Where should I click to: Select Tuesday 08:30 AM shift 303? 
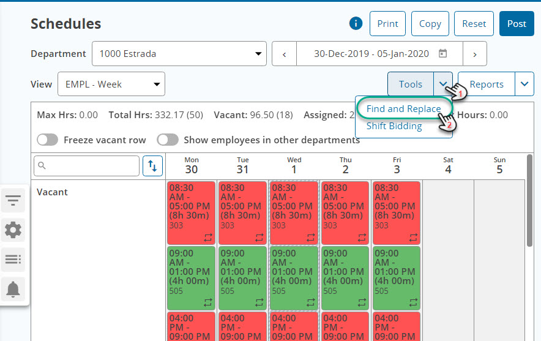coord(242,212)
